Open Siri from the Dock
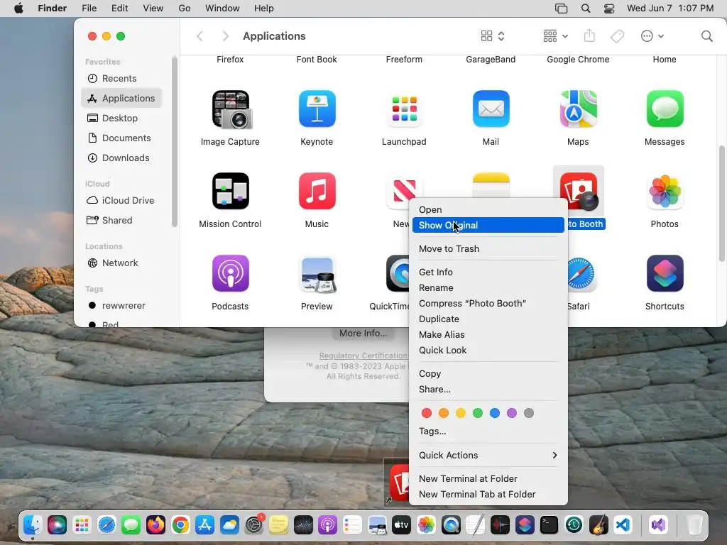The image size is (727, 545). (x=57, y=525)
